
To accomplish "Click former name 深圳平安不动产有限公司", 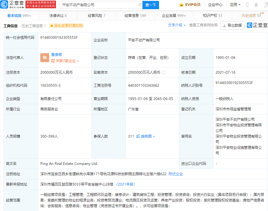I will pos(235,119).
